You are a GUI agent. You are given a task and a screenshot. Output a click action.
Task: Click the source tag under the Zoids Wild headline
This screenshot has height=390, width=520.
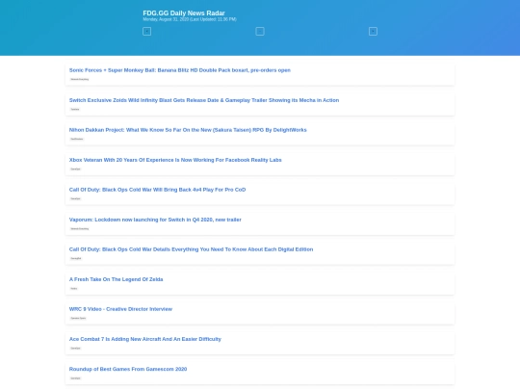coord(75,109)
